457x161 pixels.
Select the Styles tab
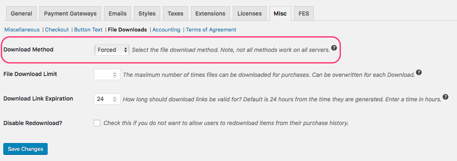coord(147,13)
